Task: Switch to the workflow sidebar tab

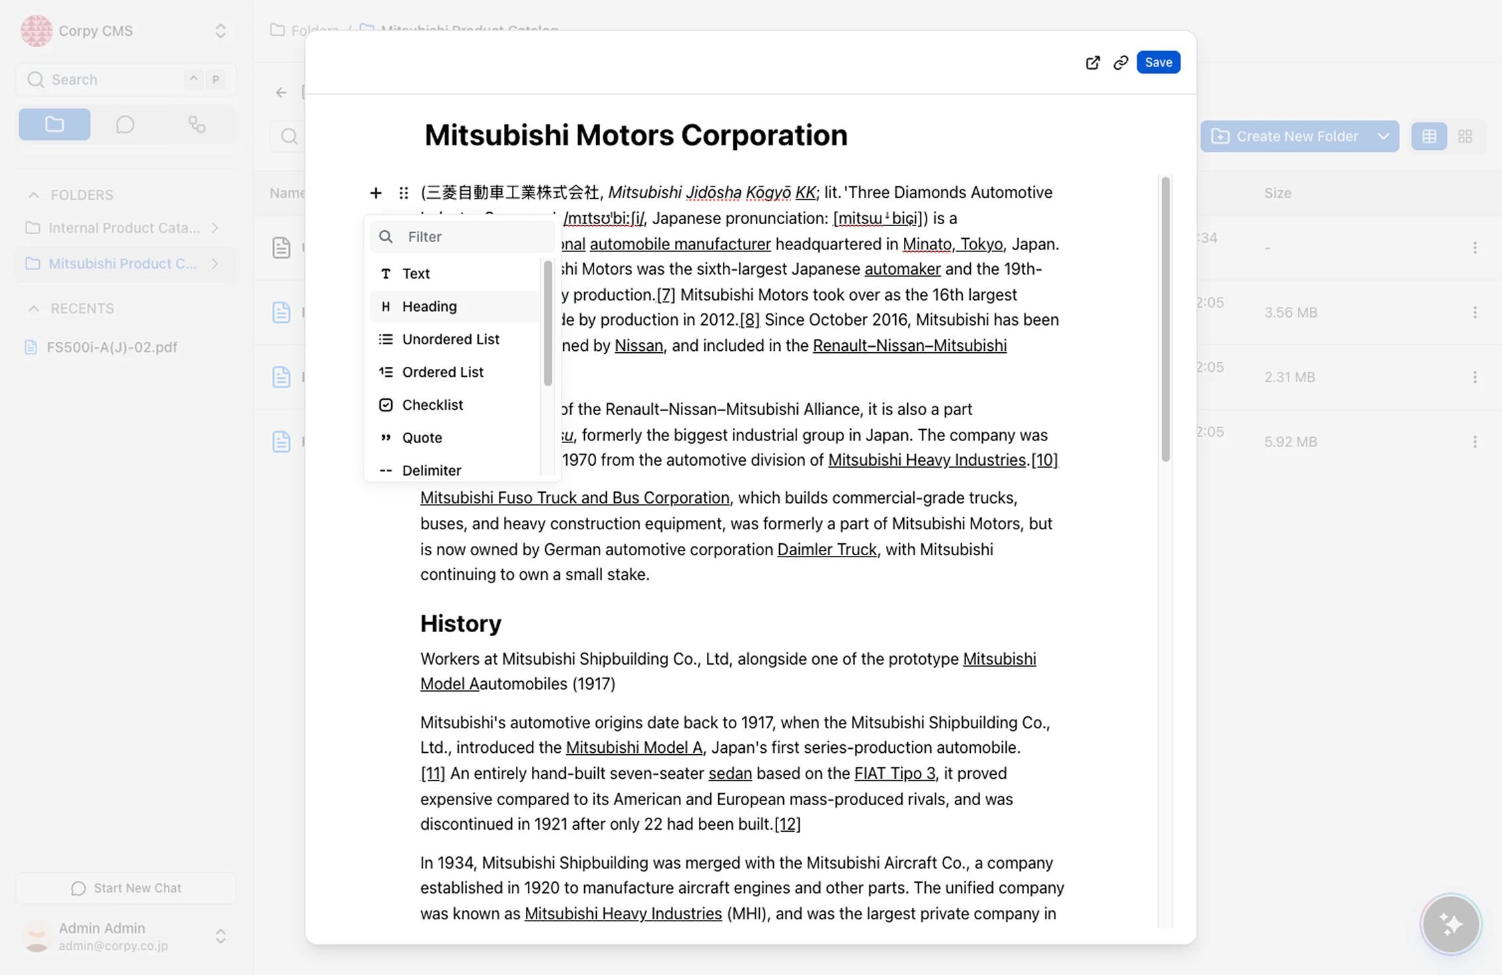Action: pos(196,124)
